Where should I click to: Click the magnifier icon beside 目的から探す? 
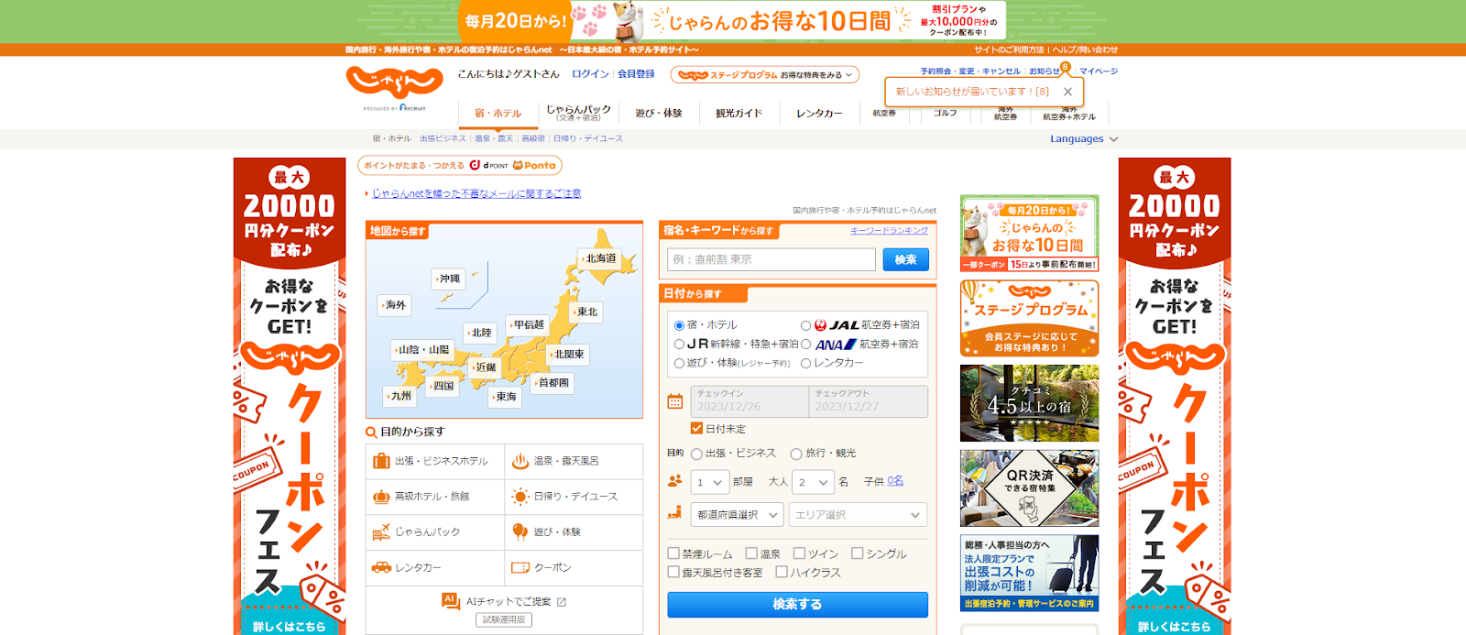tap(371, 432)
